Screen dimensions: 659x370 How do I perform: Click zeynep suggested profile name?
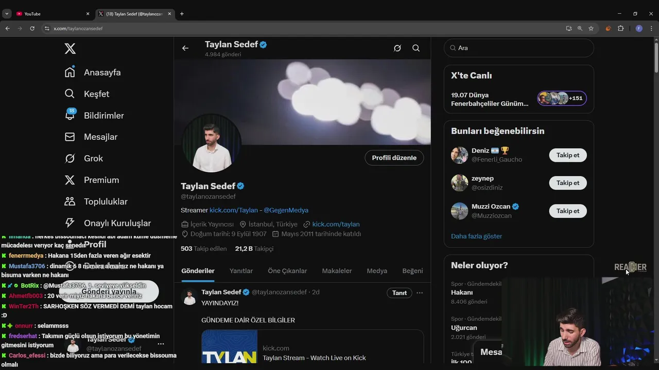point(482,178)
